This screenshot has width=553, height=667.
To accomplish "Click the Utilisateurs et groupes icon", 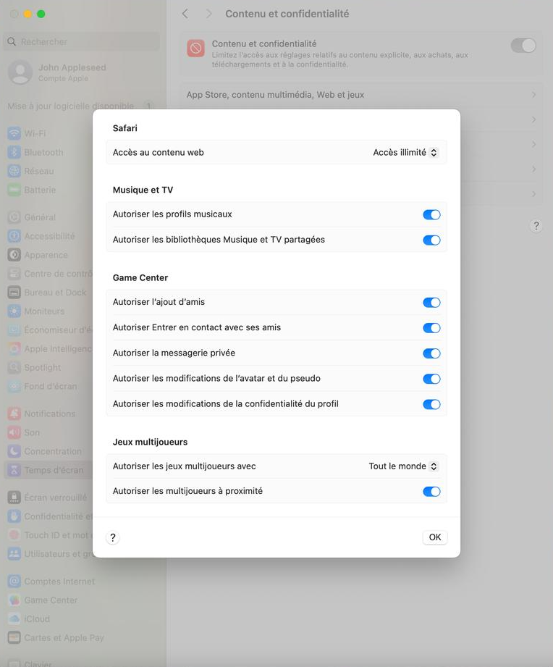I will pos(14,554).
